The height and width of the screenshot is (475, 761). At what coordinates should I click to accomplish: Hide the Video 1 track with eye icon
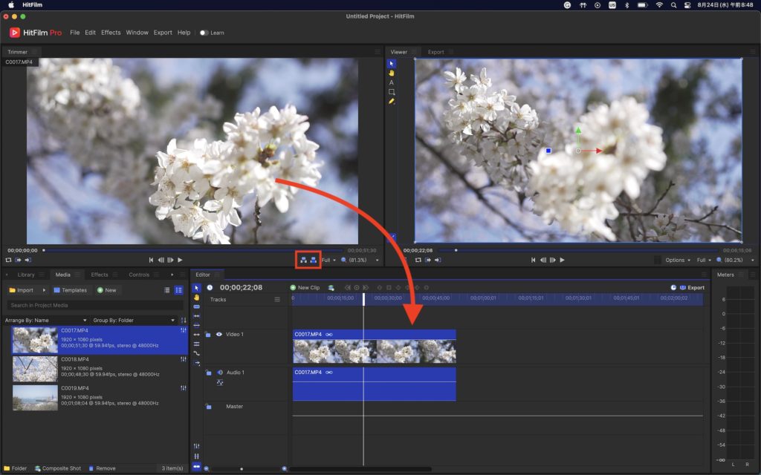coord(218,335)
